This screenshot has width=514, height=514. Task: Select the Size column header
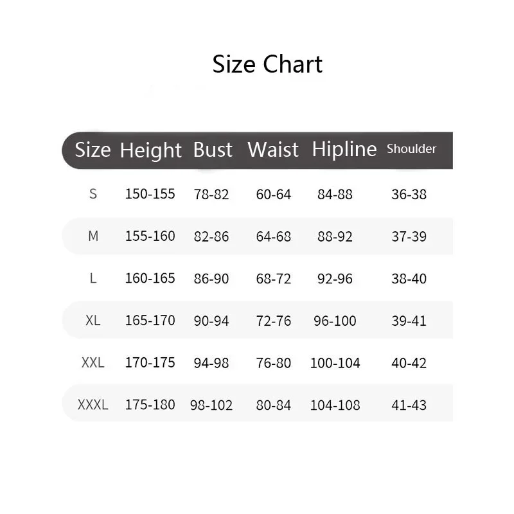(93, 150)
